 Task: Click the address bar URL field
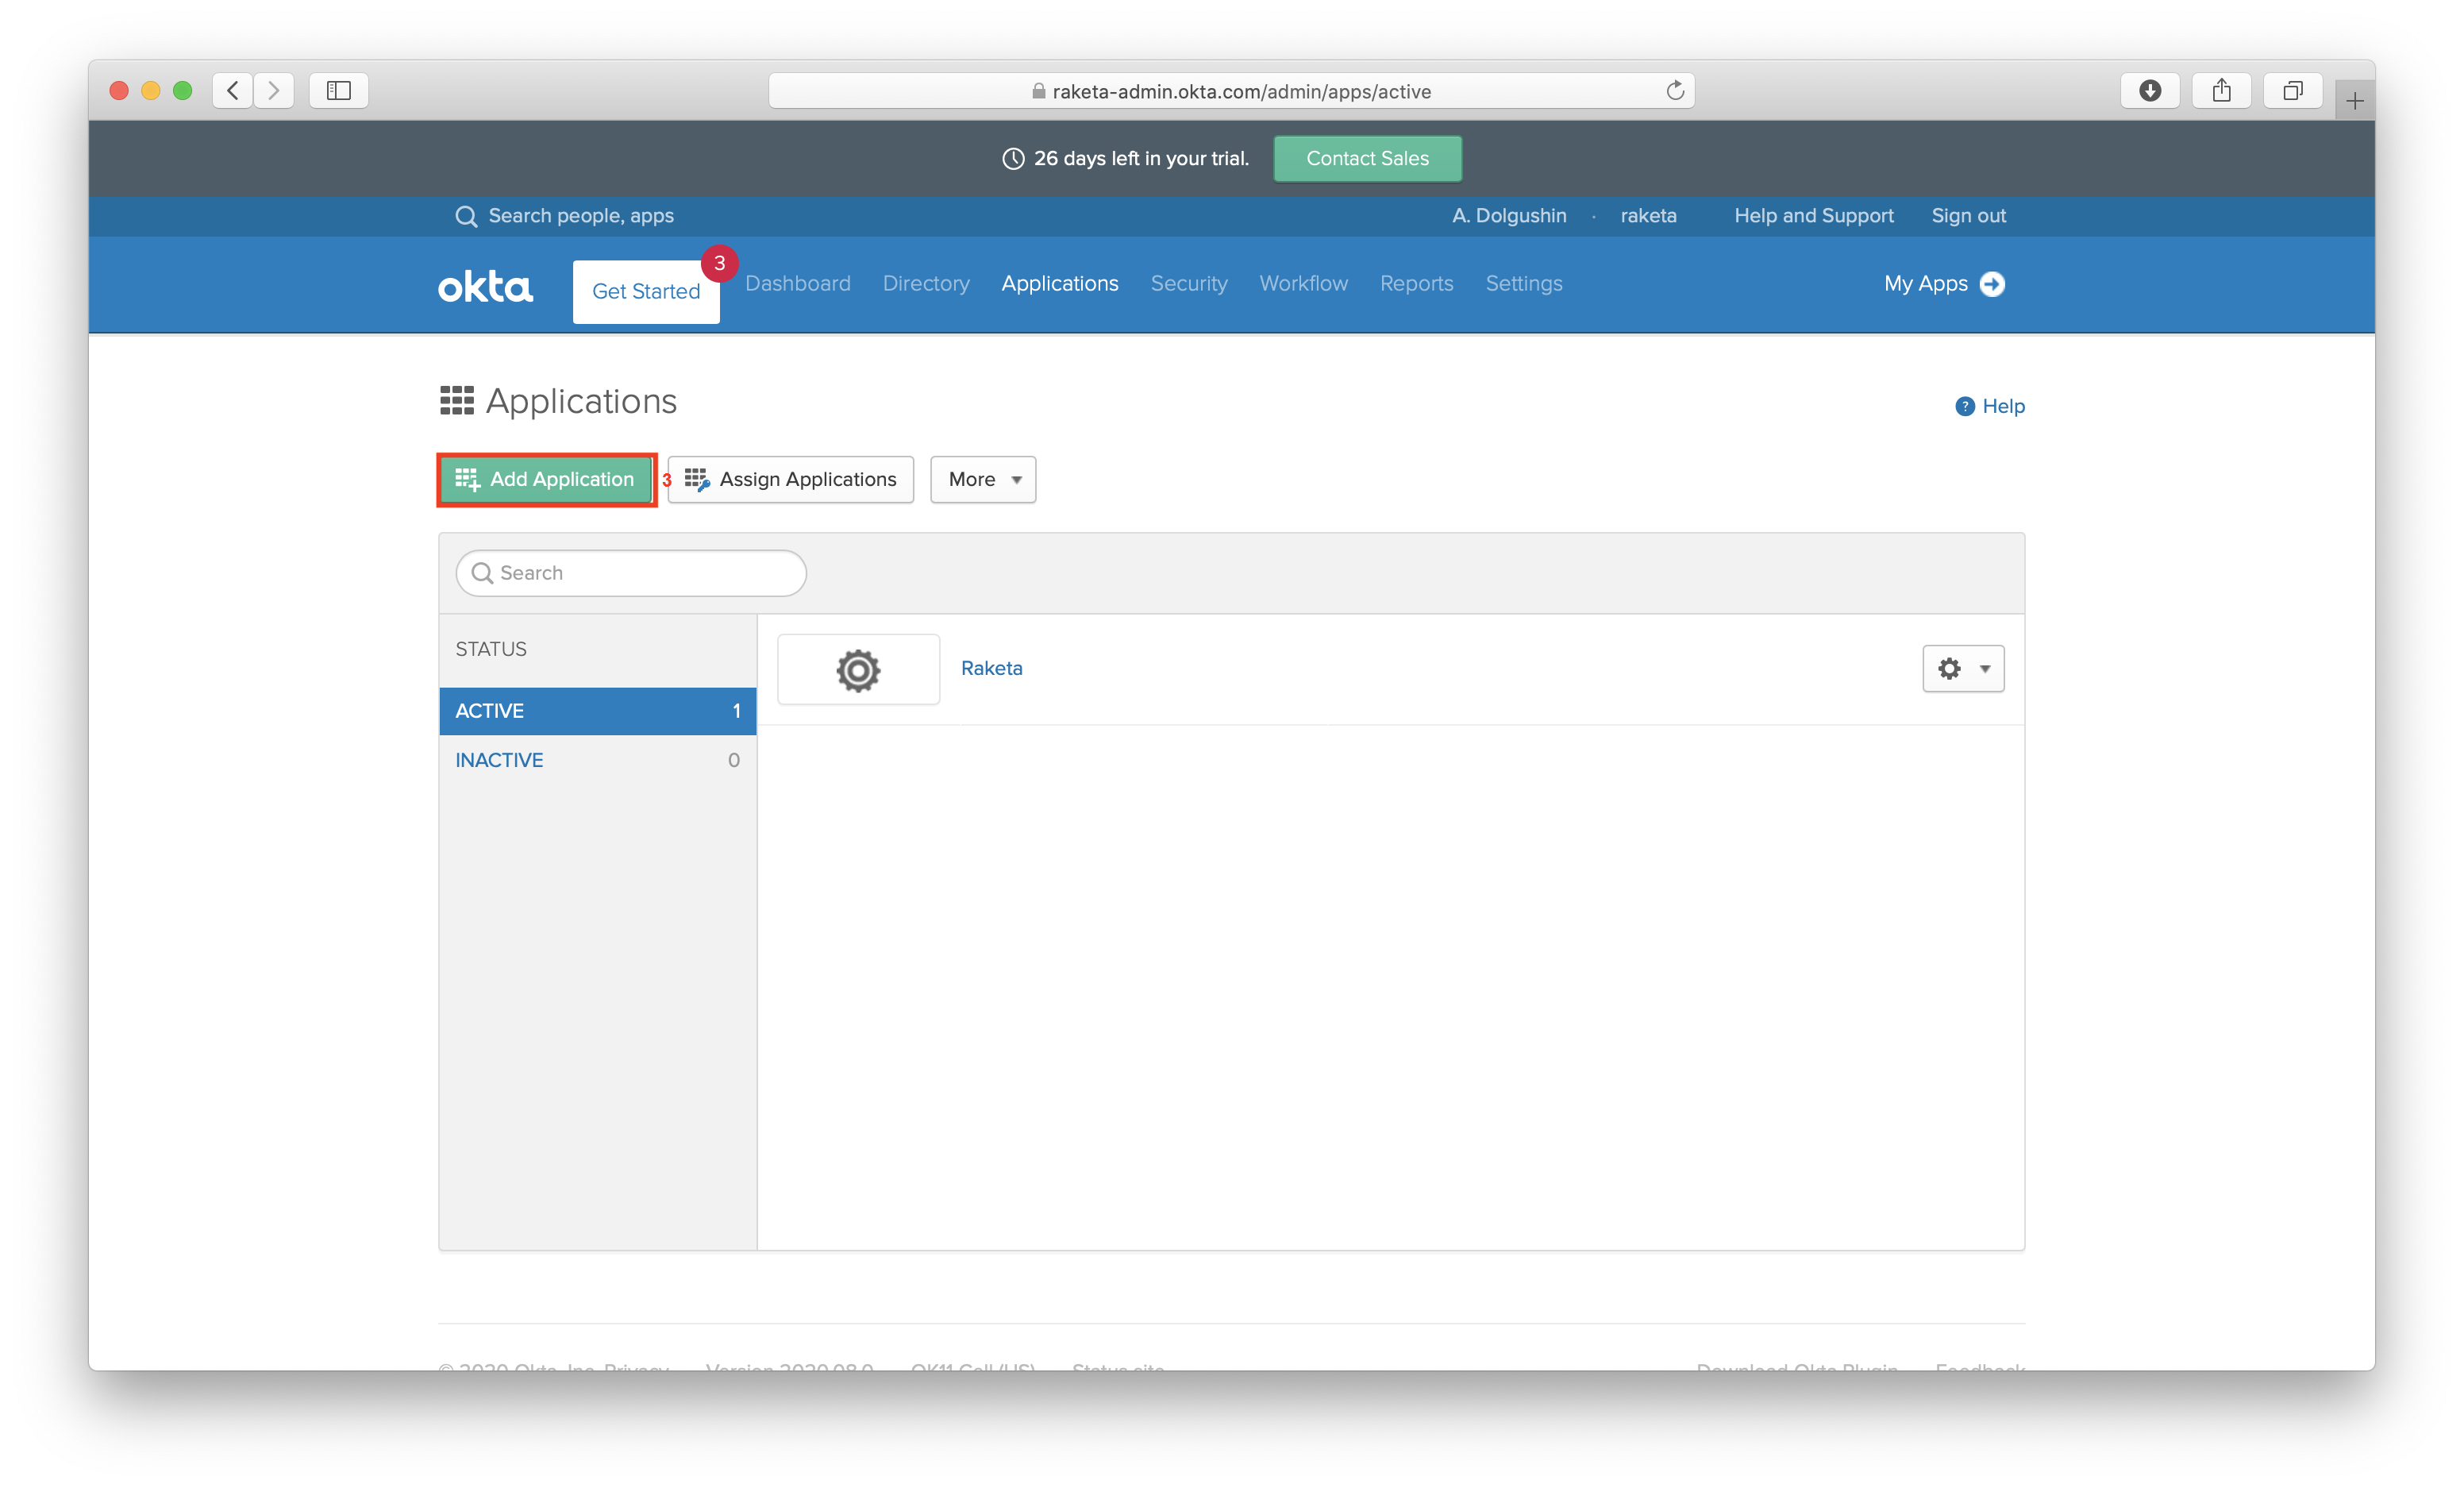pyautogui.click(x=1231, y=91)
